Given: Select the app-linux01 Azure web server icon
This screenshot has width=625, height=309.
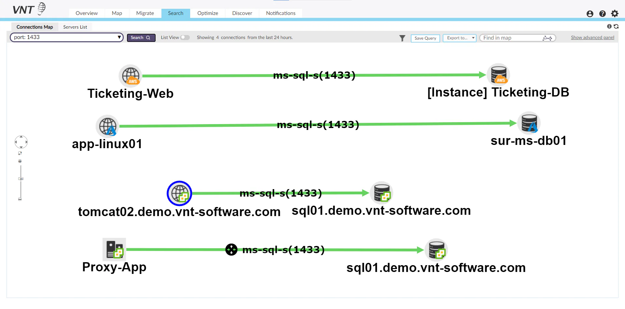Looking at the screenshot, I should pos(107,126).
